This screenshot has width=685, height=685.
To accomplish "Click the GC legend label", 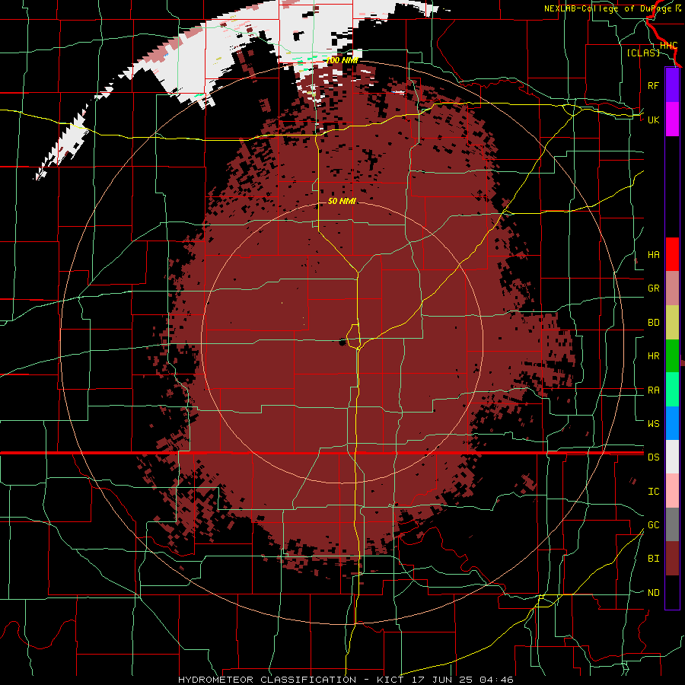I will 653,525.
